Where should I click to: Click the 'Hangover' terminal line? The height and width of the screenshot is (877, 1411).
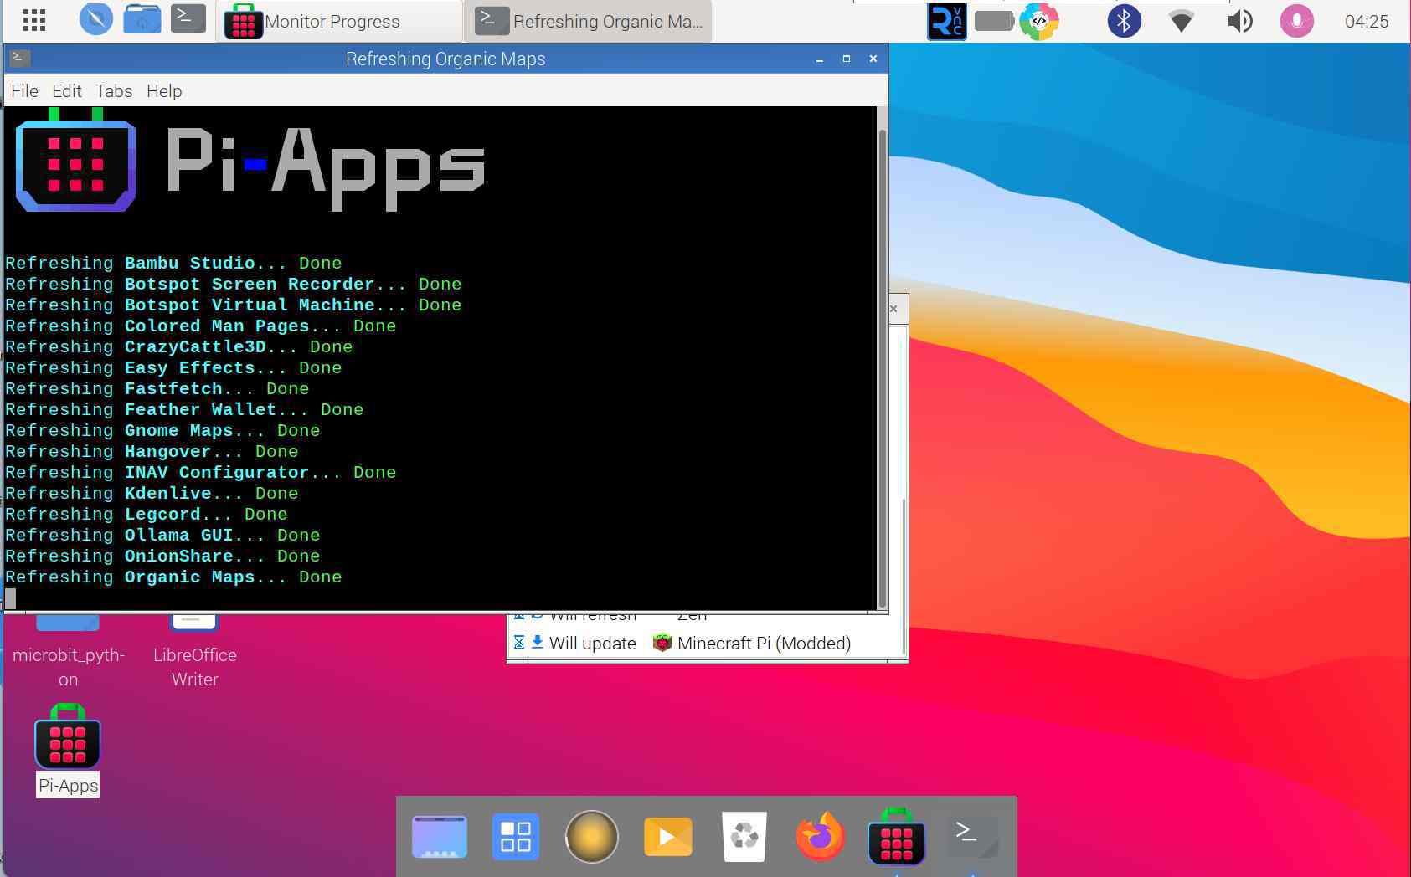click(152, 451)
